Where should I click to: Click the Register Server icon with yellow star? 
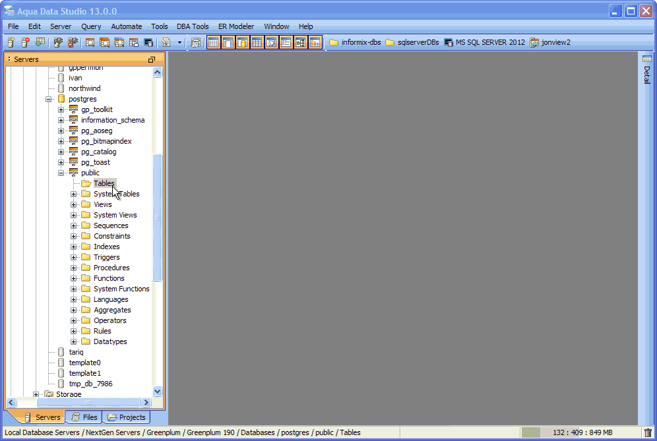click(x=11, y=42)
